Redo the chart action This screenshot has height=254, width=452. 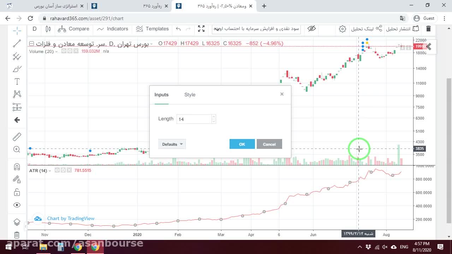pos(188,29)
